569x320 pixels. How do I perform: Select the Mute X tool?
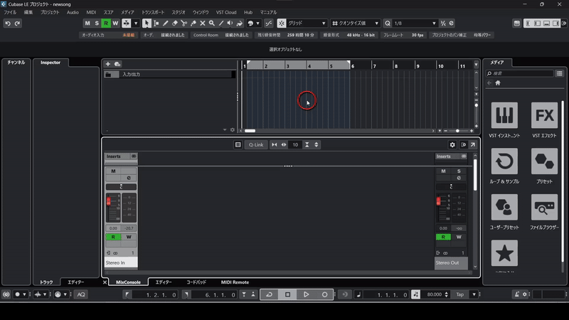tap(203, 23)
